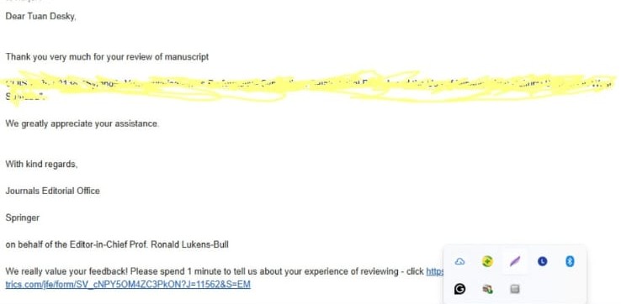The image size is (621, 304).
Task: Click the yellow-highlighted manuscript title text
Action: [309, 88]
